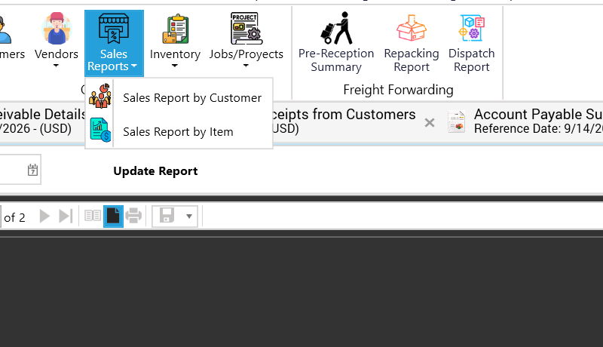
Task: Click the Update Report button
Action: (155, 170)
